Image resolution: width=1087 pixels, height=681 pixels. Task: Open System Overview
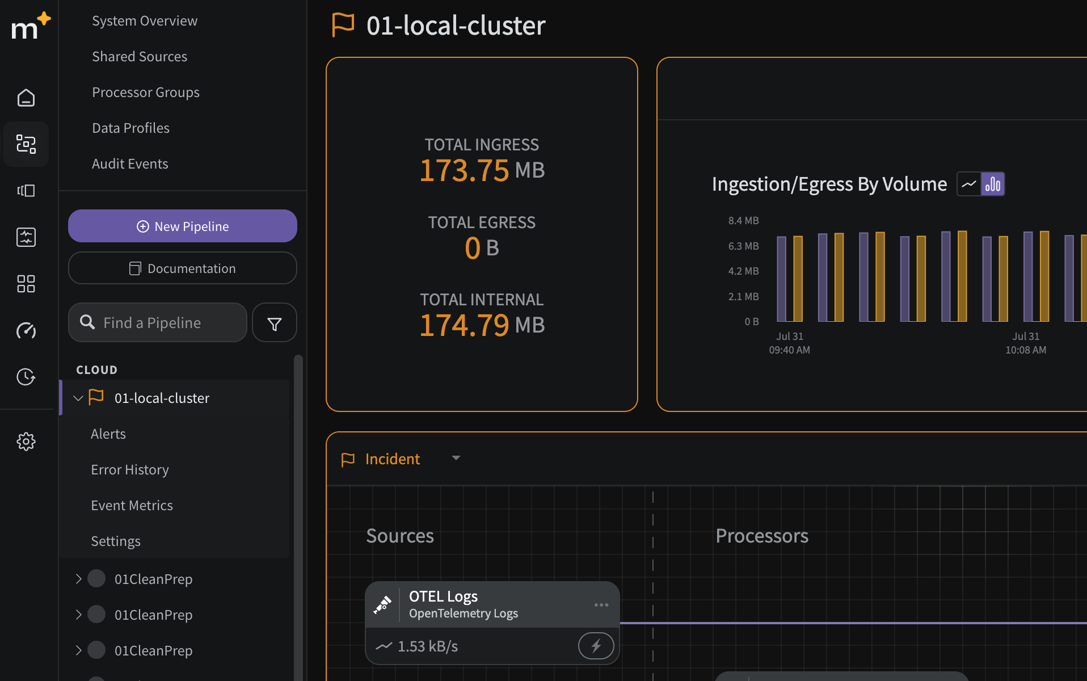pyautogui.click(x=145, y=21)
